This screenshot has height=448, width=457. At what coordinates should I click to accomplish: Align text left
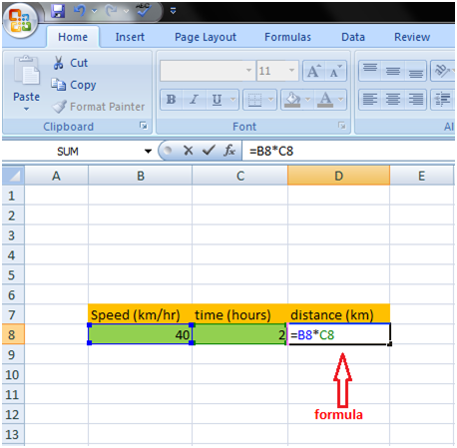click(x=370, y=99)
